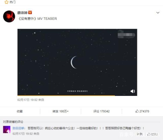The image size is (163, 140).
Task: Mute the video with speaker icon
Action: point(133,91)
